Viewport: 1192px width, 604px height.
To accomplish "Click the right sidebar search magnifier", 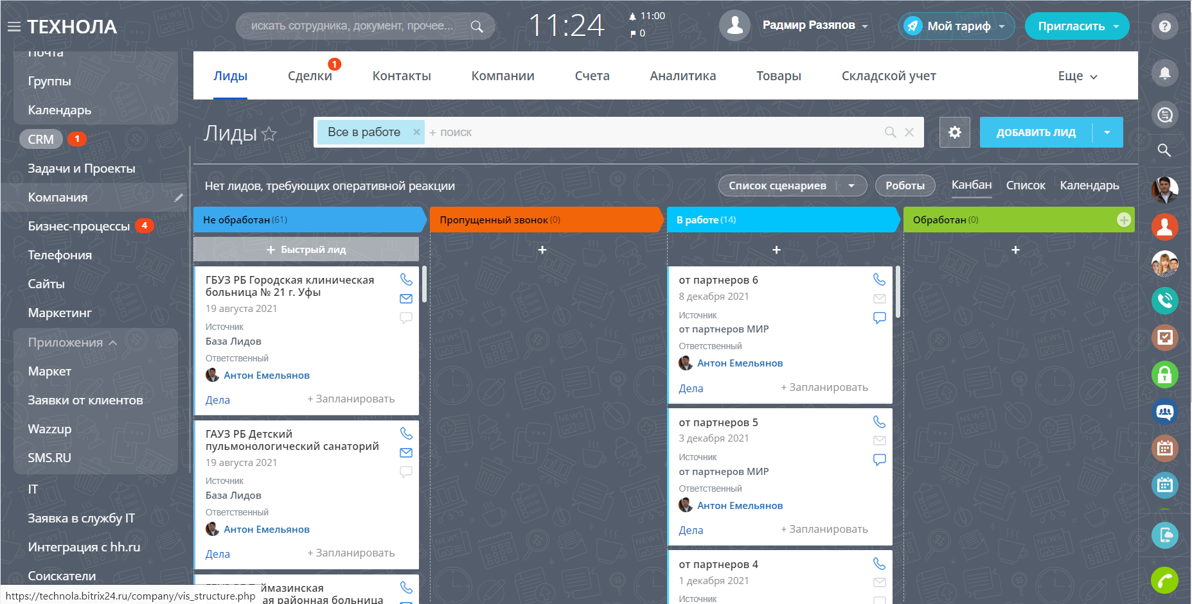I will click(1164, 150).
